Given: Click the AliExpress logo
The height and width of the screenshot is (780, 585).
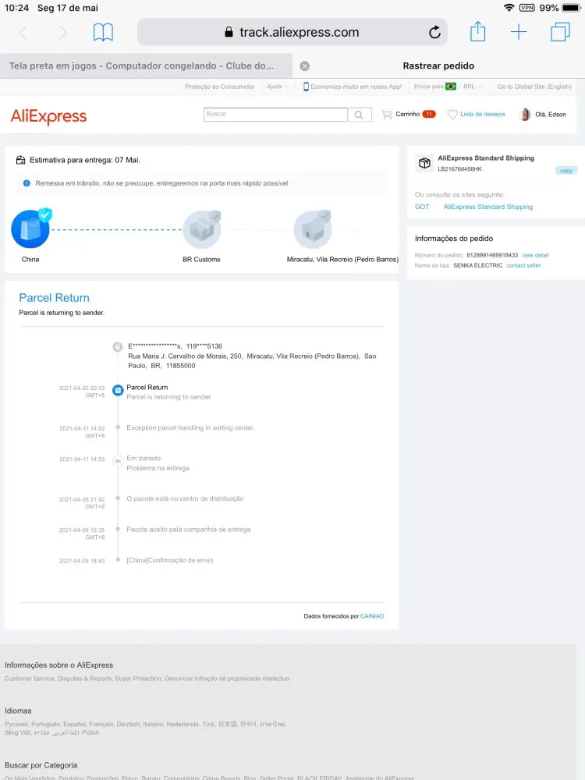Looking at the screenshot, I should 48,116.
